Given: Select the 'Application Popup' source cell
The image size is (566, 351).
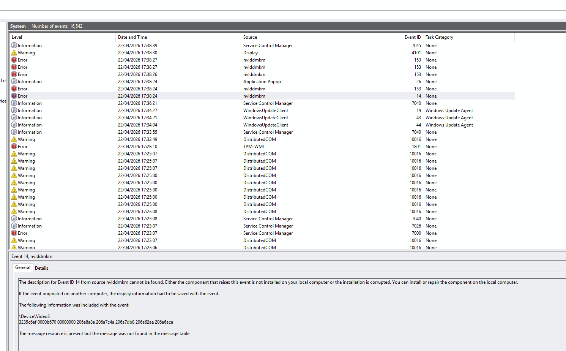Looking at the screenshot, I should (262, 82).
